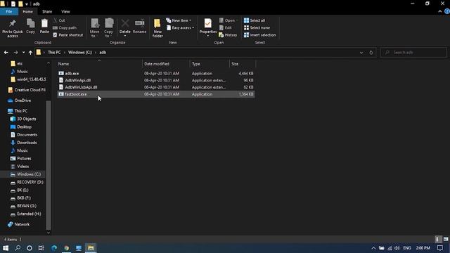Open the Easy access dropdown
Image resolution: width=450 pixels, height=253 pixels.
[x=180, y=27]
